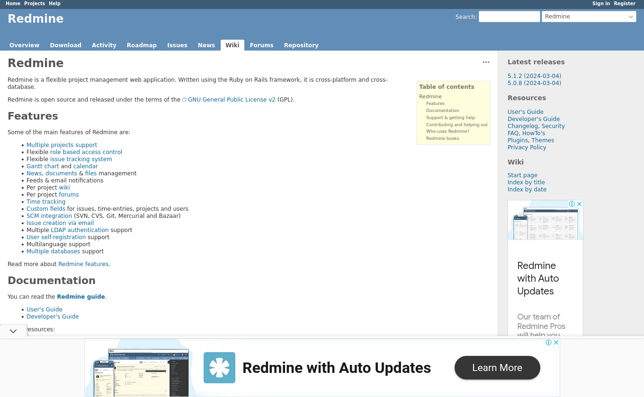Open the Plugins link
This screenshot has height=397, width=644.
pos(518,140)
